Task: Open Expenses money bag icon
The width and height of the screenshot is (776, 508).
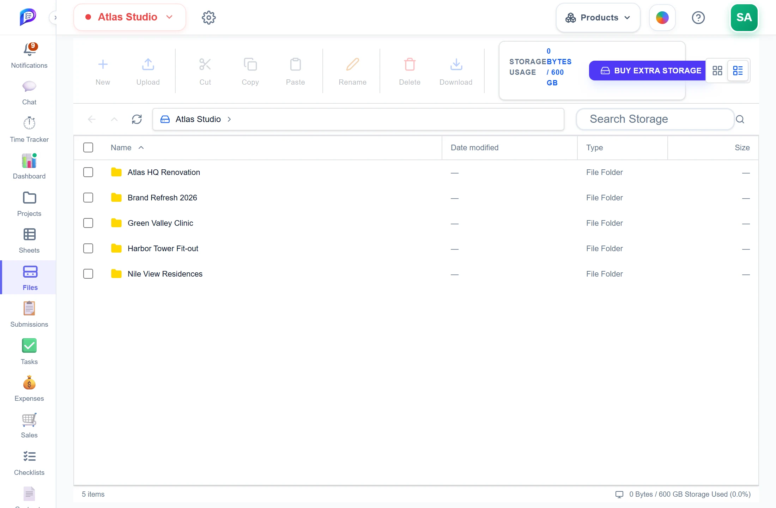Action: tap(29, 383)
